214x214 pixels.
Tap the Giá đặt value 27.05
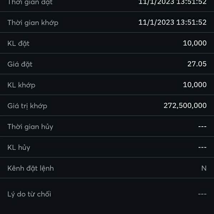coord(197,64)
